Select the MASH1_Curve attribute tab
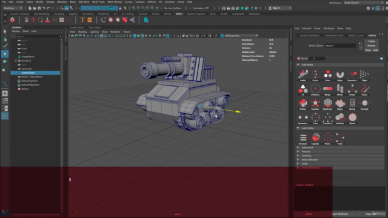The width and height of the screenshot is (388, 218). tap(356, 35)
